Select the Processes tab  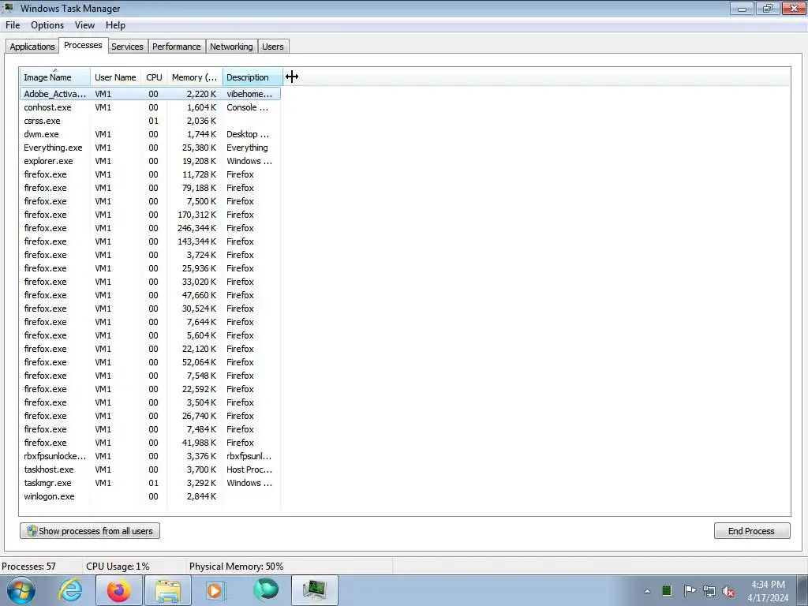83,45
